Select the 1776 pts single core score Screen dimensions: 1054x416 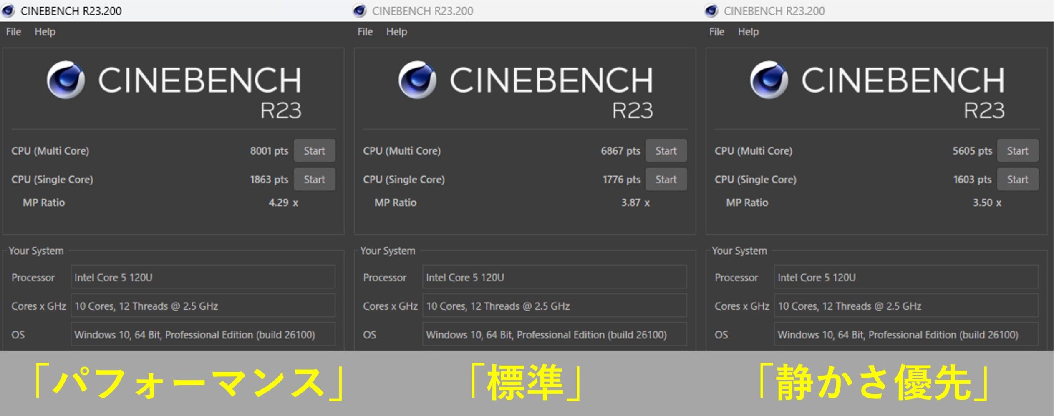621,180
